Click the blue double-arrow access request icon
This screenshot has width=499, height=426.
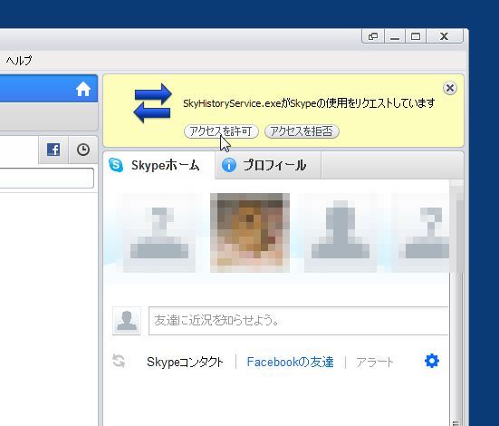[x=152, y=103]
